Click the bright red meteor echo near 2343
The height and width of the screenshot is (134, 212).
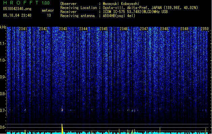pos(62,110)
